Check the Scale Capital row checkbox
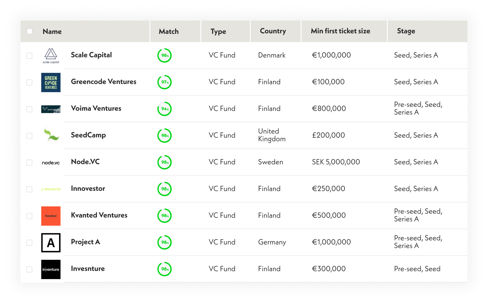This screenshot has height=303, width=488. coord(30,56)
